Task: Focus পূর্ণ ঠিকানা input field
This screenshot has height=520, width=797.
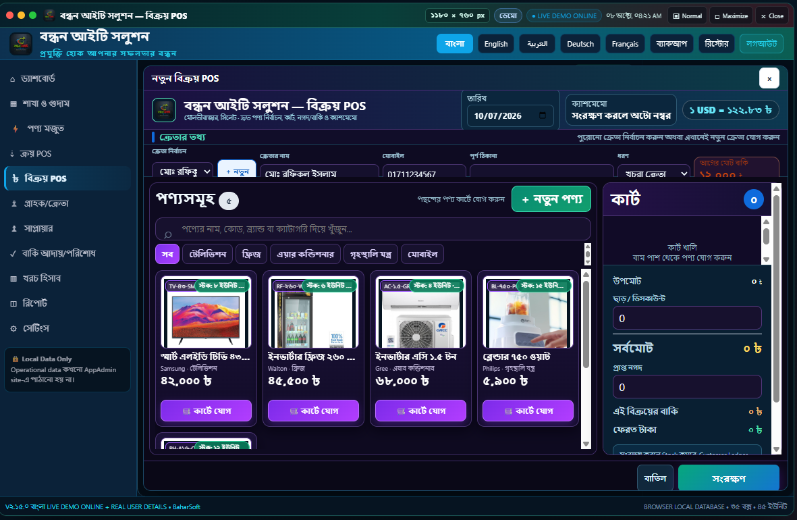Action: pyautogui.click(x=541, y=172)
